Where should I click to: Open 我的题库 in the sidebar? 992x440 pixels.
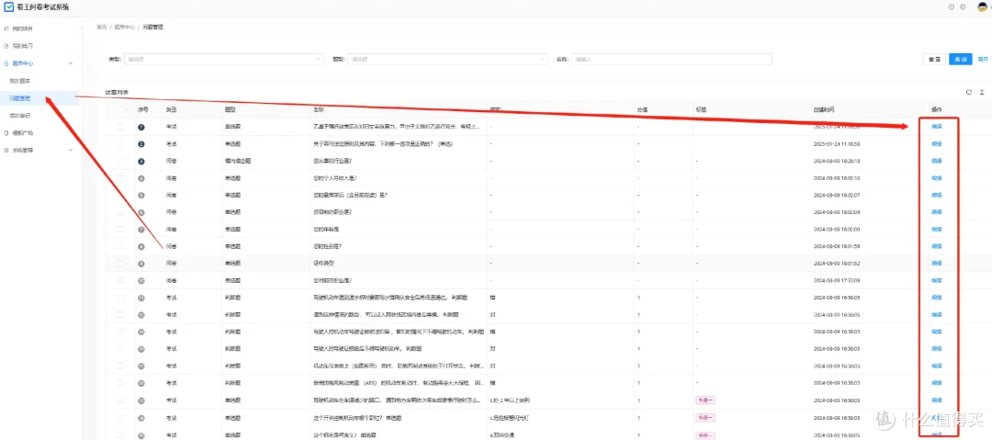(19, 81)
